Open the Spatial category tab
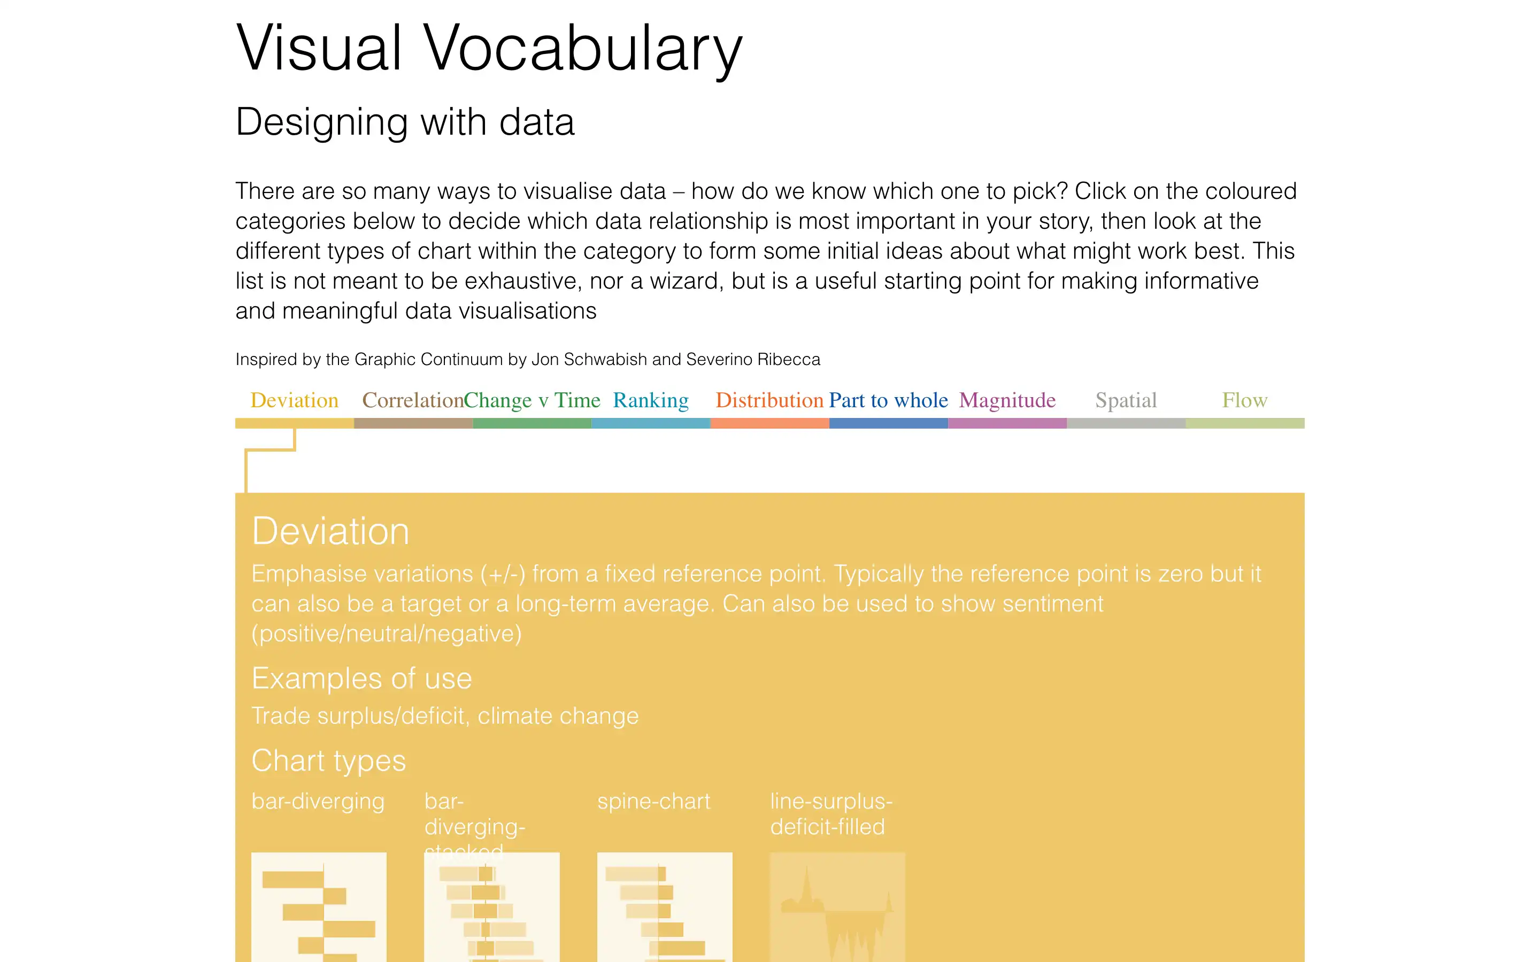This screenshot has height=962, width=1540. coord(1126,400)
